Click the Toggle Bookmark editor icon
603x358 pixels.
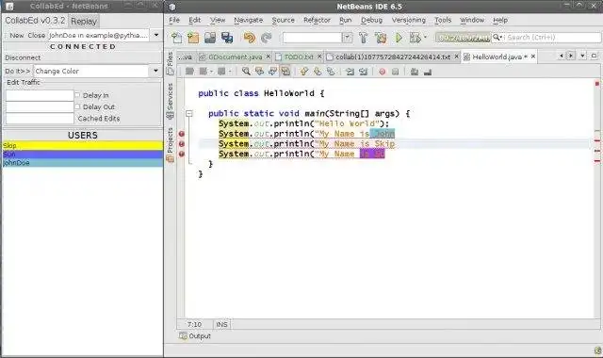click(331, 72)
